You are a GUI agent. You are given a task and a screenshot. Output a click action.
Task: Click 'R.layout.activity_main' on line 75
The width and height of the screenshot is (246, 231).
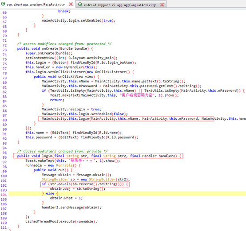click(91, 58)
